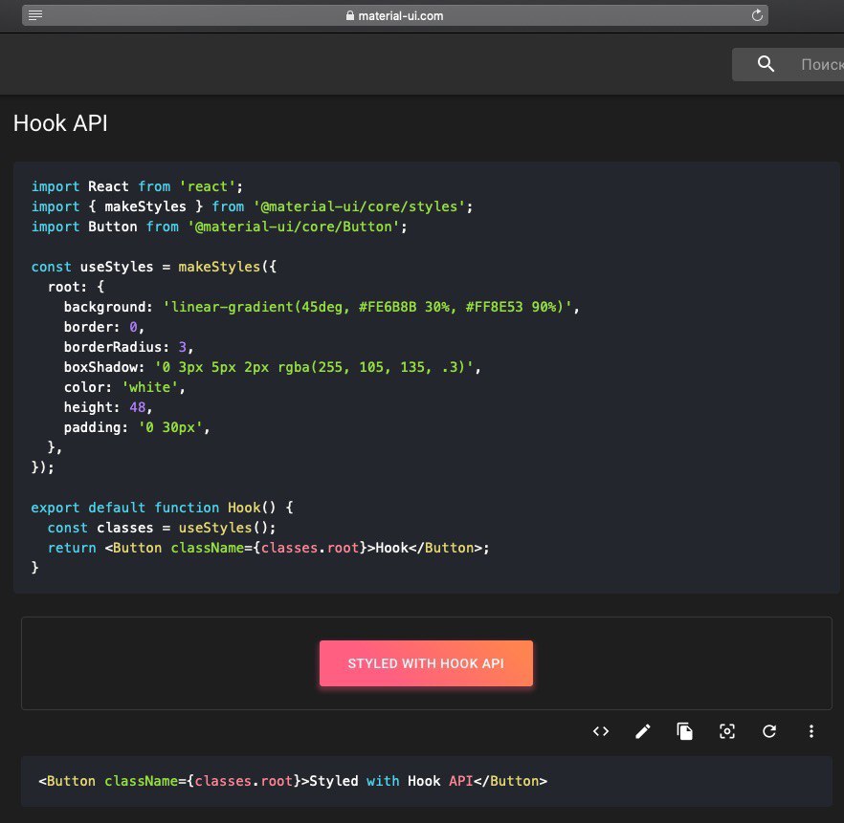This screenshot has height=823, width=844.
Task: Click the makeStyles import line in code
Action: 252,206
